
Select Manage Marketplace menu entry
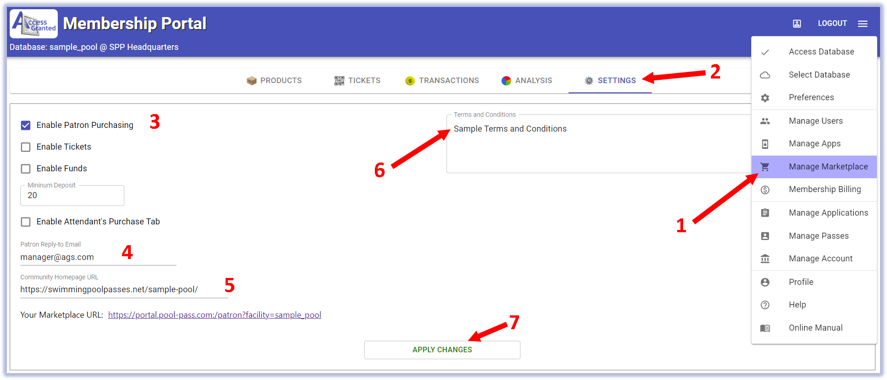click(814, 167)
